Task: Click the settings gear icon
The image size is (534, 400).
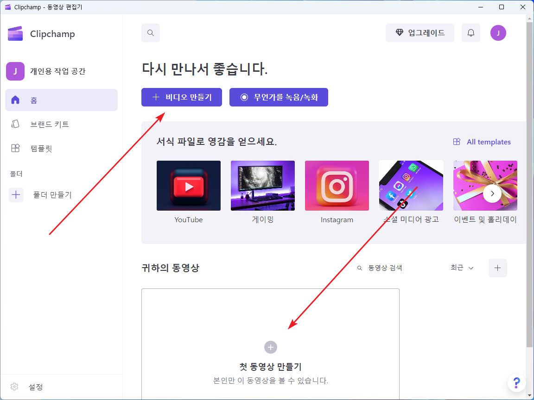Action: coord(14,387)
